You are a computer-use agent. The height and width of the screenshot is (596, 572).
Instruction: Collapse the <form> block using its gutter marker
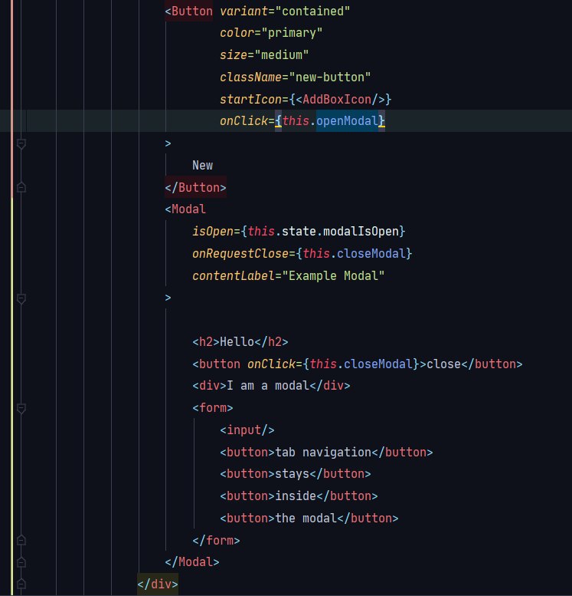coord(21,408)
